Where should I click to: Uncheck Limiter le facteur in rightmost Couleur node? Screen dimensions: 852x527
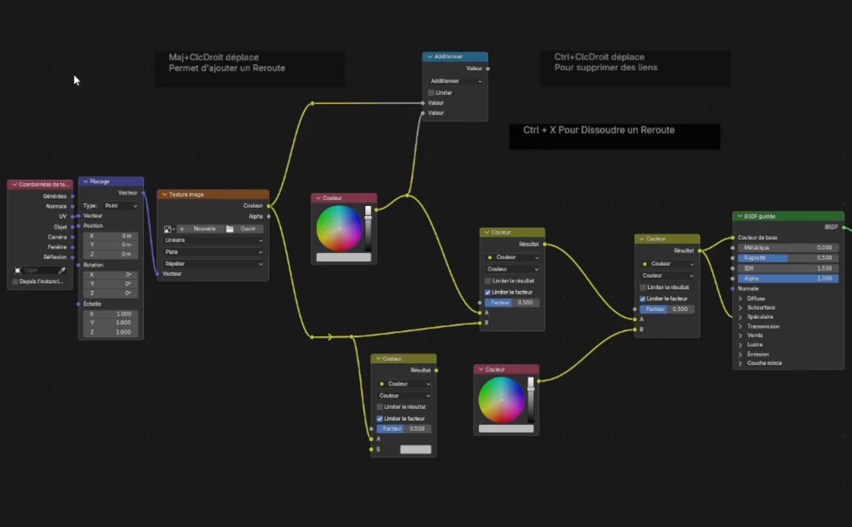[x=643, y=298]
